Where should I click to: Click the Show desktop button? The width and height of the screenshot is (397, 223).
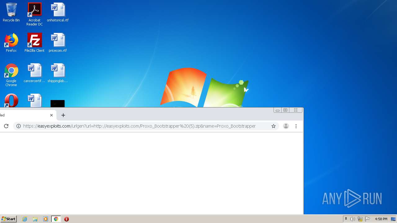point(393,219)
